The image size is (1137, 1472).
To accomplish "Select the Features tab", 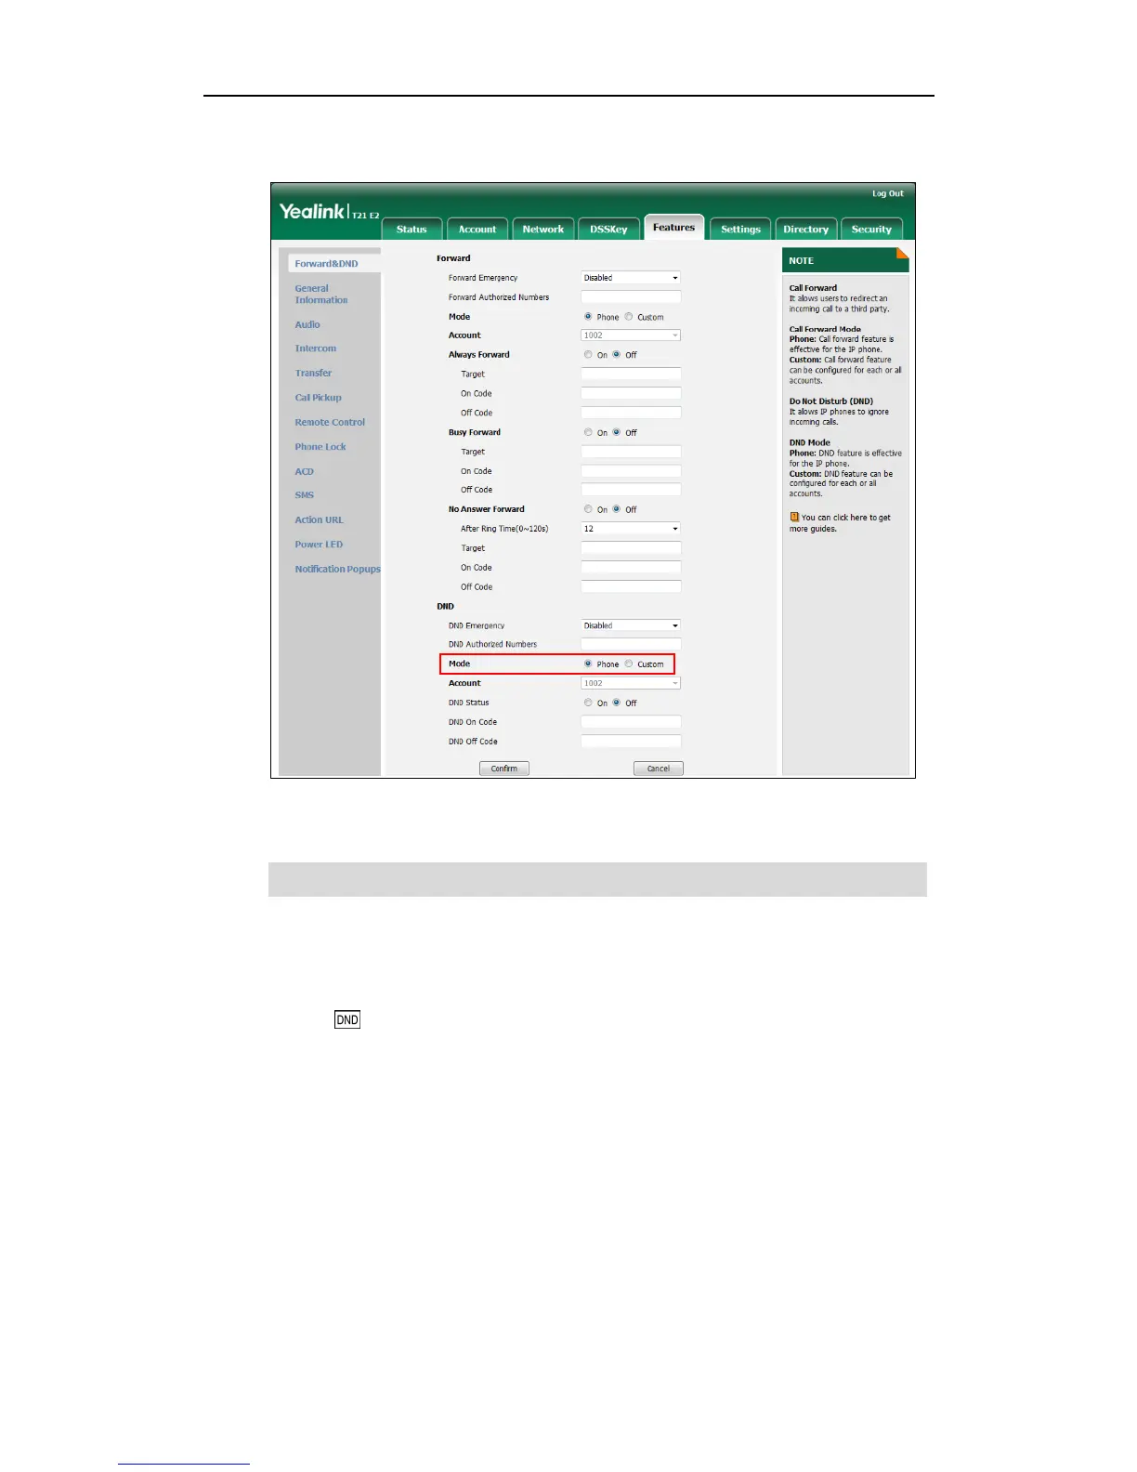I will click(x=673, y=227).
